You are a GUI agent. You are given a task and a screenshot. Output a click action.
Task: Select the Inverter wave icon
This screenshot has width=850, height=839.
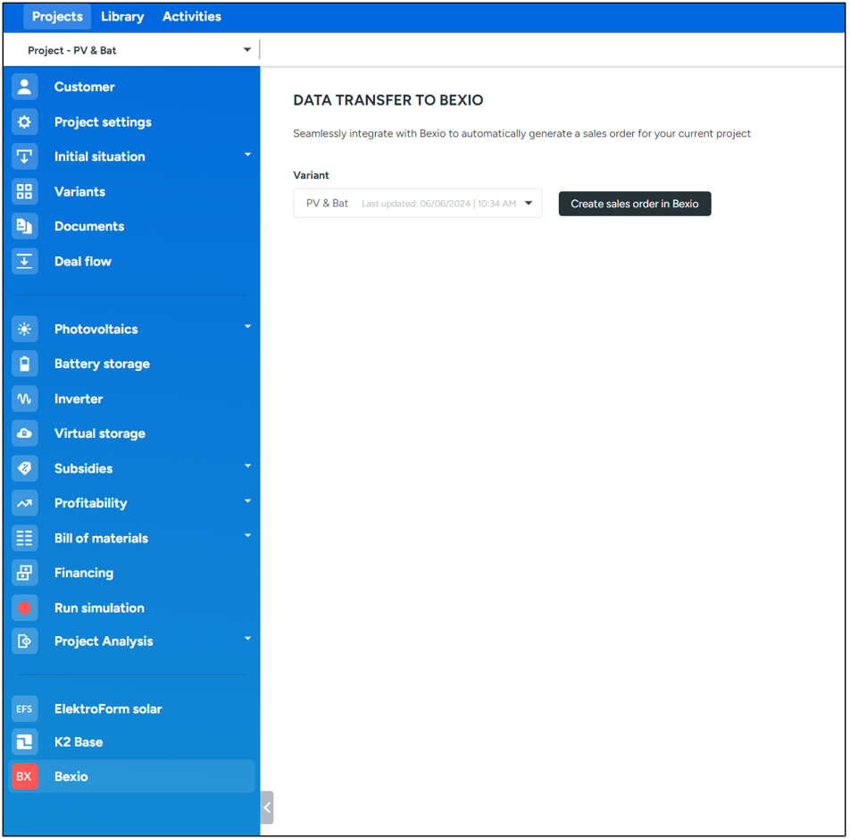pos(24,399)
